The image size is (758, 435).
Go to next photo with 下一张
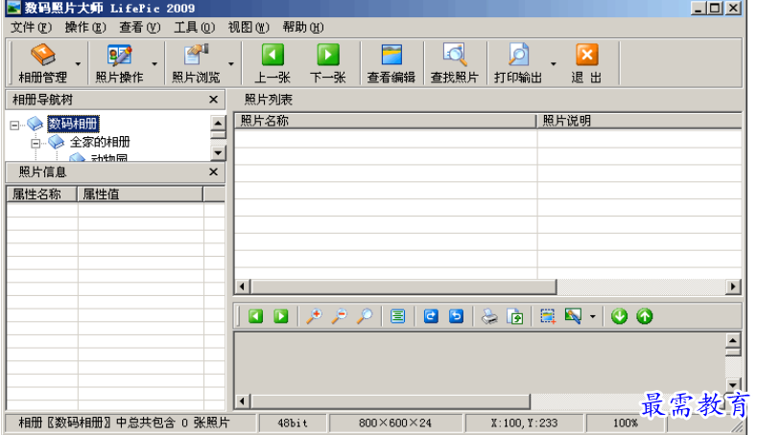pos(328,63)
